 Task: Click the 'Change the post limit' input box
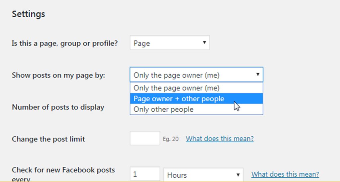coord(145,138)
